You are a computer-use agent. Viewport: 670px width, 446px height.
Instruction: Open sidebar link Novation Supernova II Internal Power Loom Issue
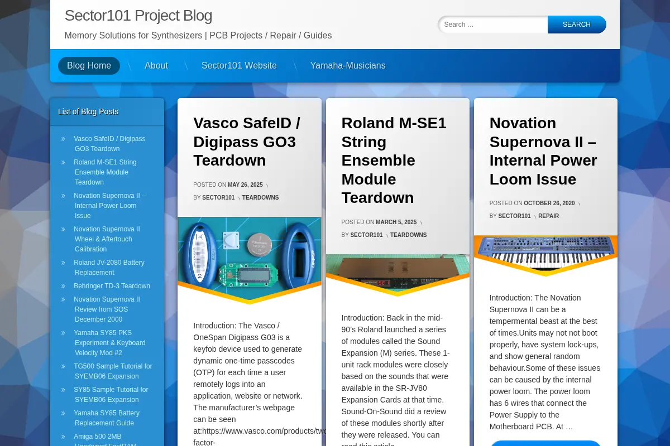[x=109, y=206]
